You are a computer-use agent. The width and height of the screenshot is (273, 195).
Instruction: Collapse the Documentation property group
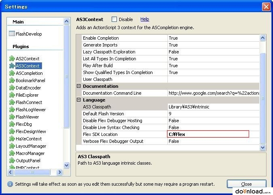coord(79,86)
